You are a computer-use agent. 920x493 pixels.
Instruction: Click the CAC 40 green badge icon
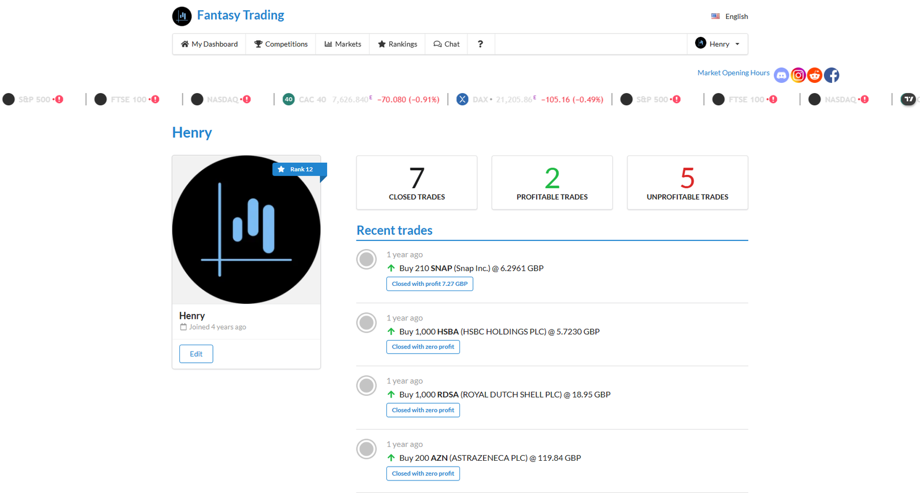(x=289, y=100)
